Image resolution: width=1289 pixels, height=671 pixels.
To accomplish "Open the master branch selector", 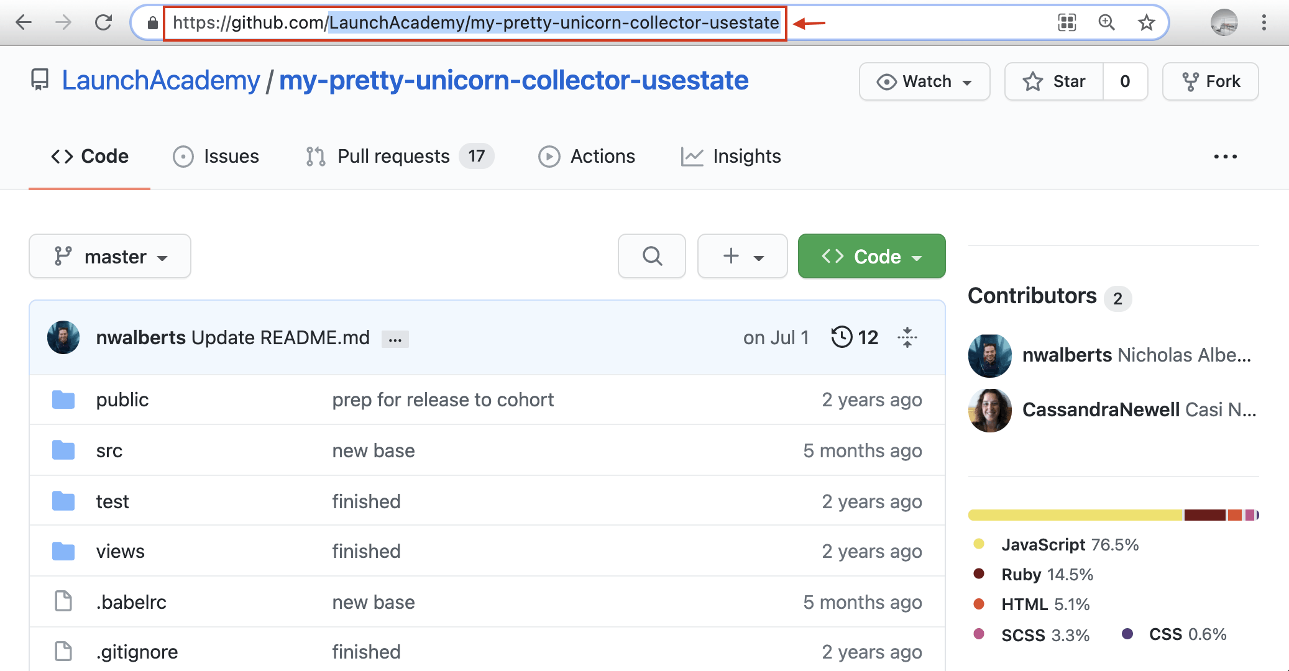I will tap(109, 256).
